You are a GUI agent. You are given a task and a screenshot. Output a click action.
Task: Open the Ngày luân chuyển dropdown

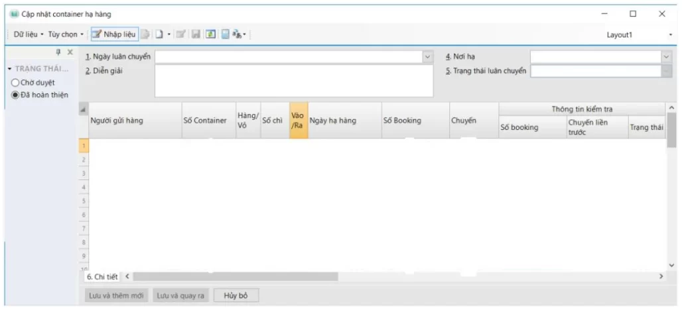click(428, 57)
